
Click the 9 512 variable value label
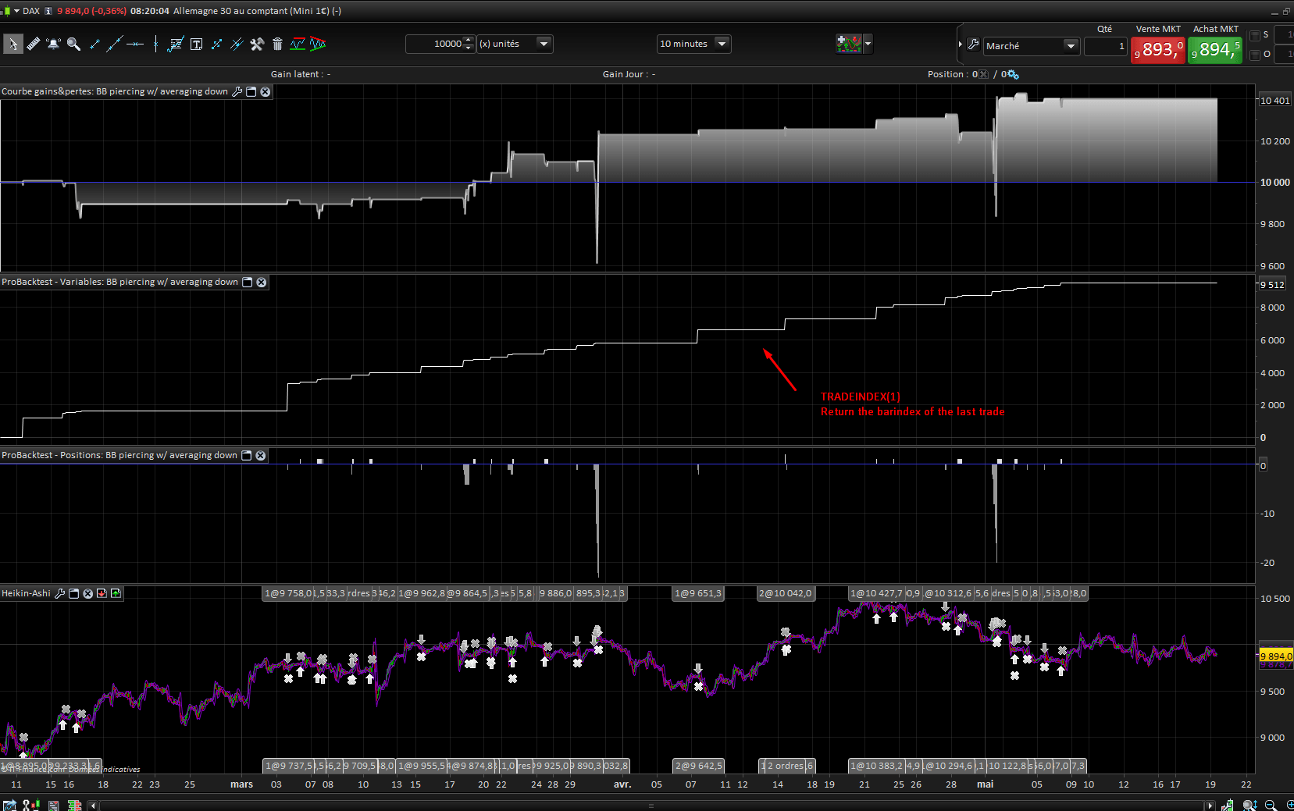(x=1272, y=285)
